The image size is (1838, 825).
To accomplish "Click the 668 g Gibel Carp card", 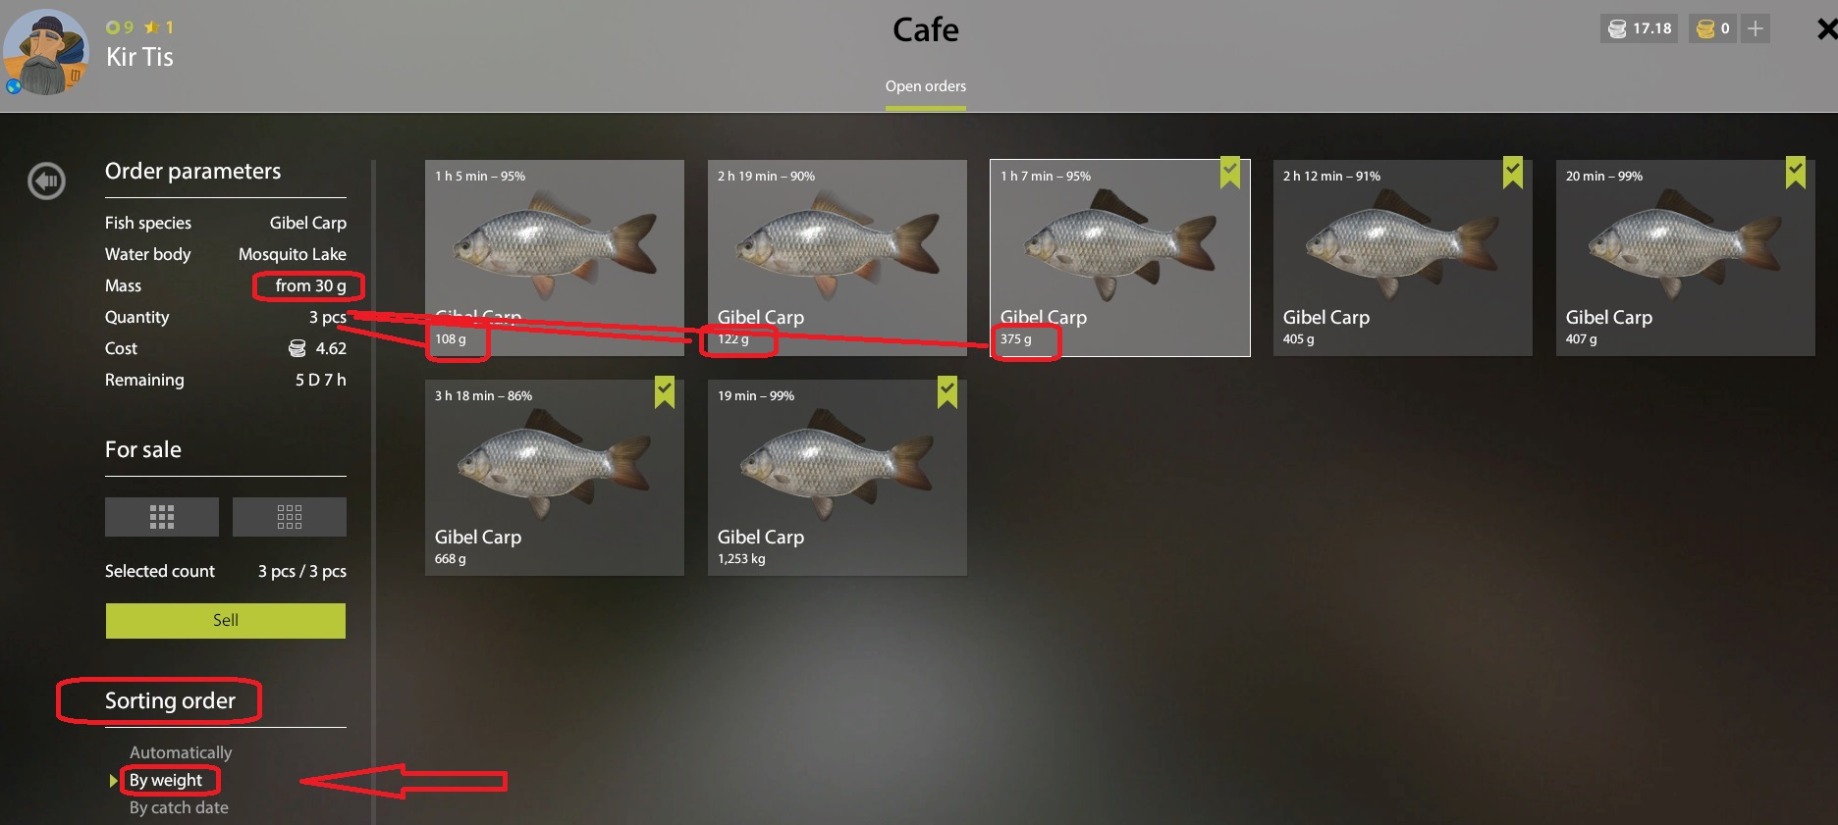I will click(555, 478).
